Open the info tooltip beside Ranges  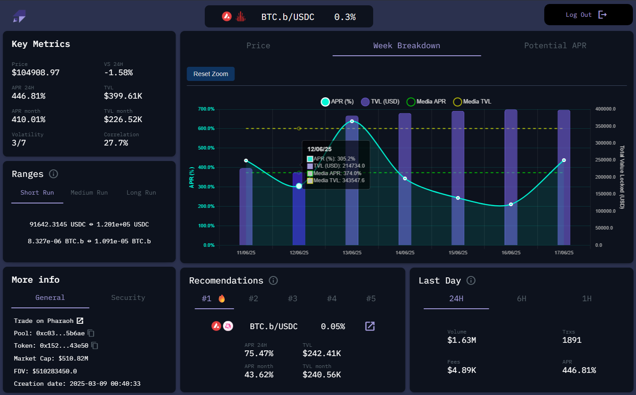[53, 174]
